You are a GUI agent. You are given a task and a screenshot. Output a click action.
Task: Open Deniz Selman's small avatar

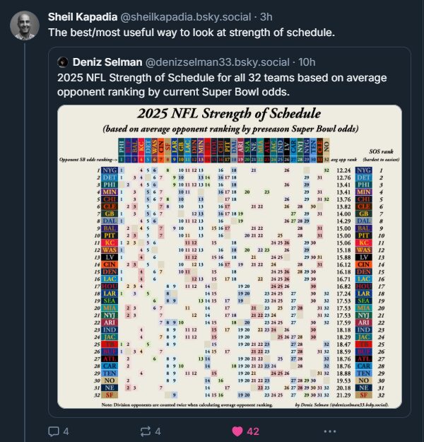click(x=63, y=62)
